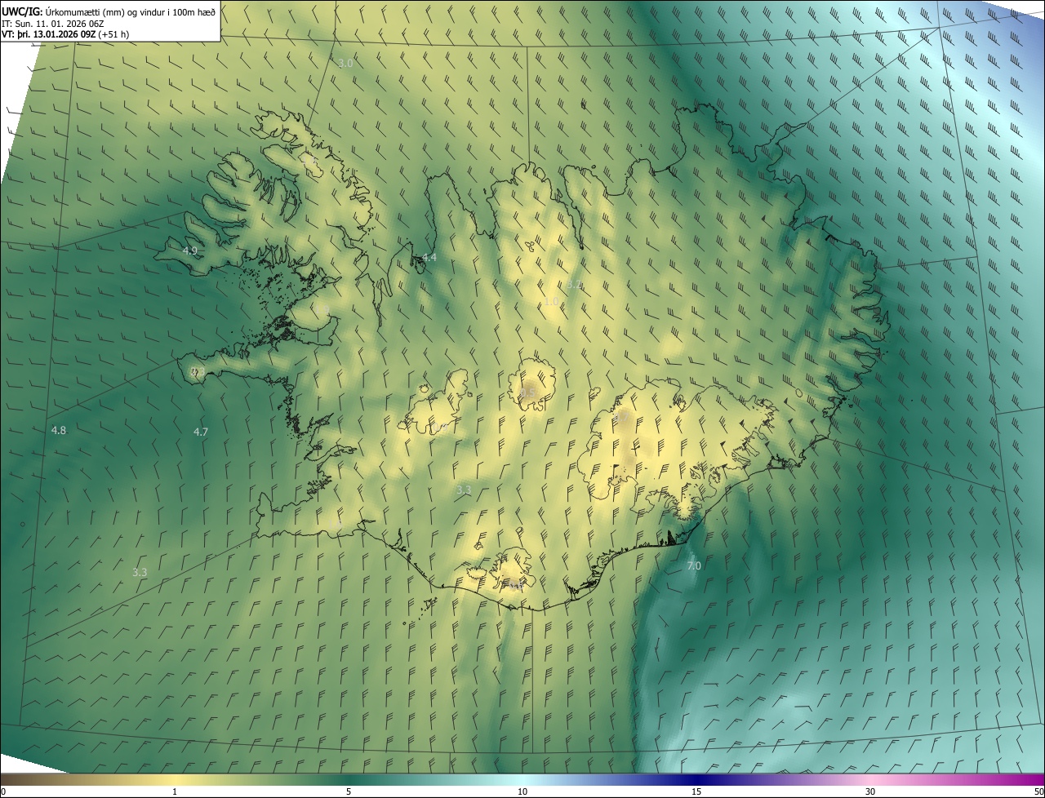Click the 0.5 value label on Hofsjökull glacier

[x=528, y=393]
